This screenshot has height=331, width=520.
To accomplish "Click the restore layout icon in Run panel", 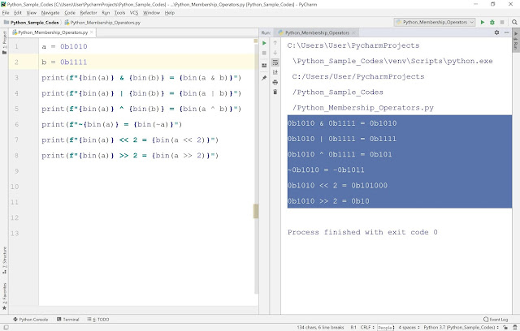I will pos(264,66).
